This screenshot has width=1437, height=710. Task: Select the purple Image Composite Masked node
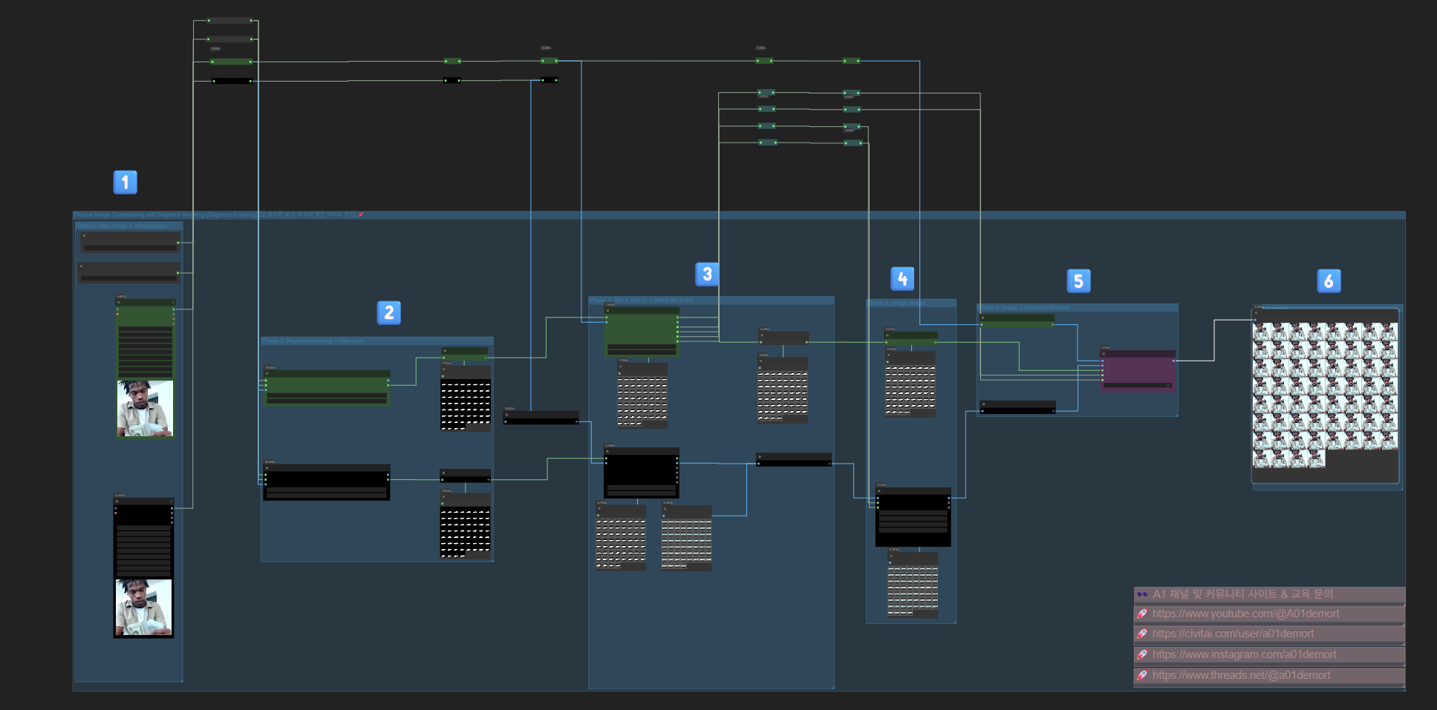[1137, 369]
